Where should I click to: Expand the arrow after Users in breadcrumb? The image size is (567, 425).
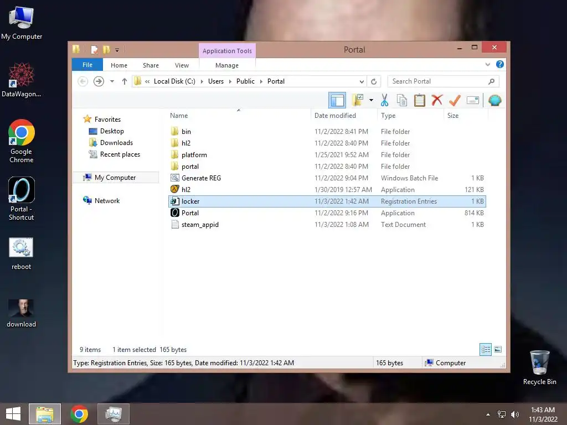click(230, 81)
